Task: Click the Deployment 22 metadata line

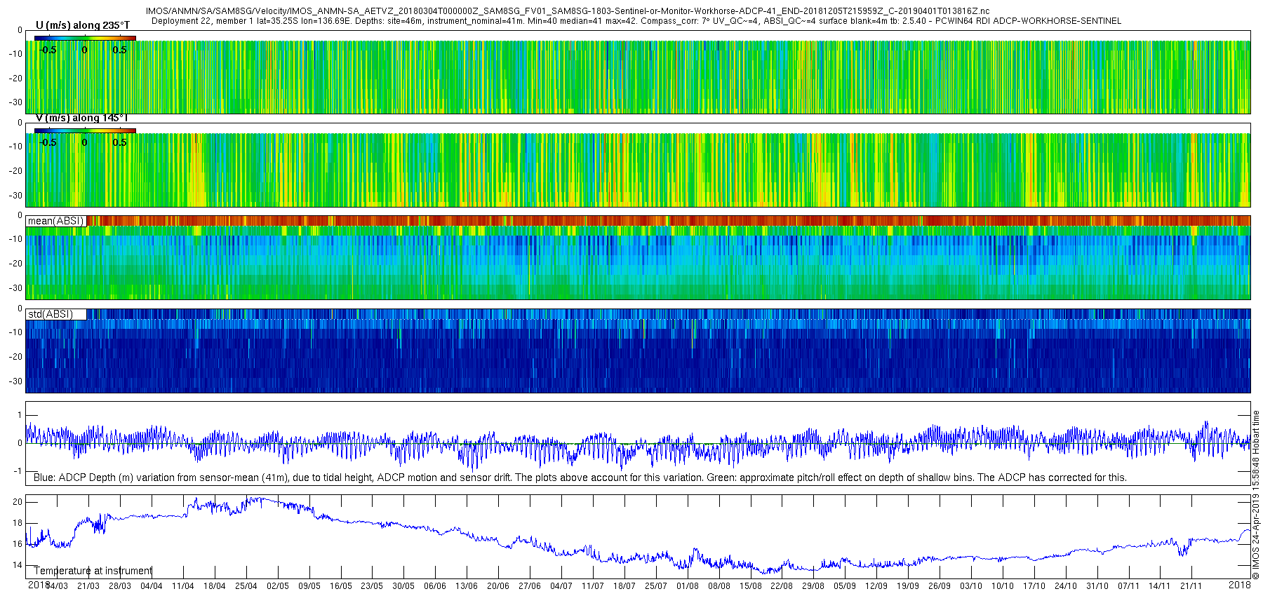Action: click(x=636, y=21)
